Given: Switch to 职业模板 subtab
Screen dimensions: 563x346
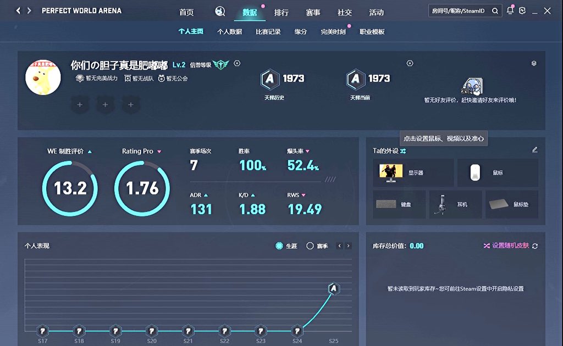Looking at the screenshot, I should coord(372,31).
